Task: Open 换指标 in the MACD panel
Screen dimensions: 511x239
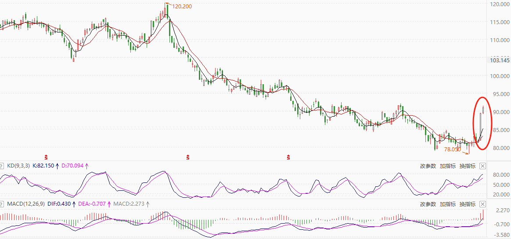Action: click(x=467, y=204)
